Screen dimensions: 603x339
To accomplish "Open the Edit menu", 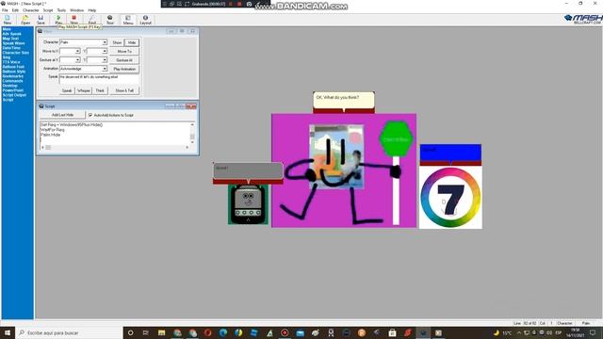I will [x=15, y=10].
